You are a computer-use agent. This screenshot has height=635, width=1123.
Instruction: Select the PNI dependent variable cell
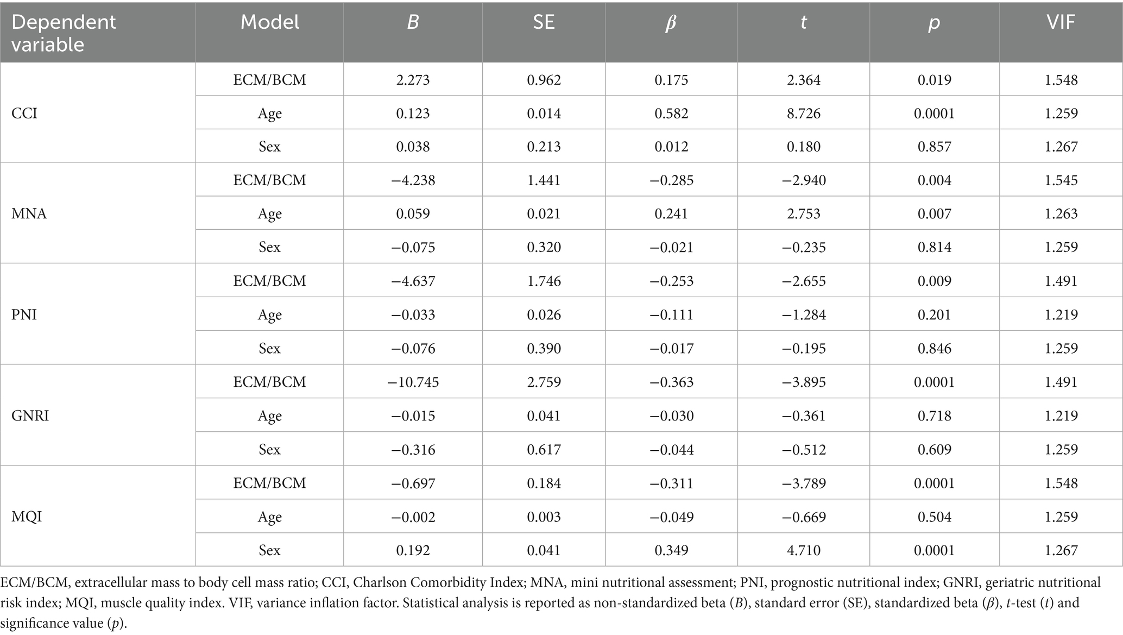pos(24,315)
